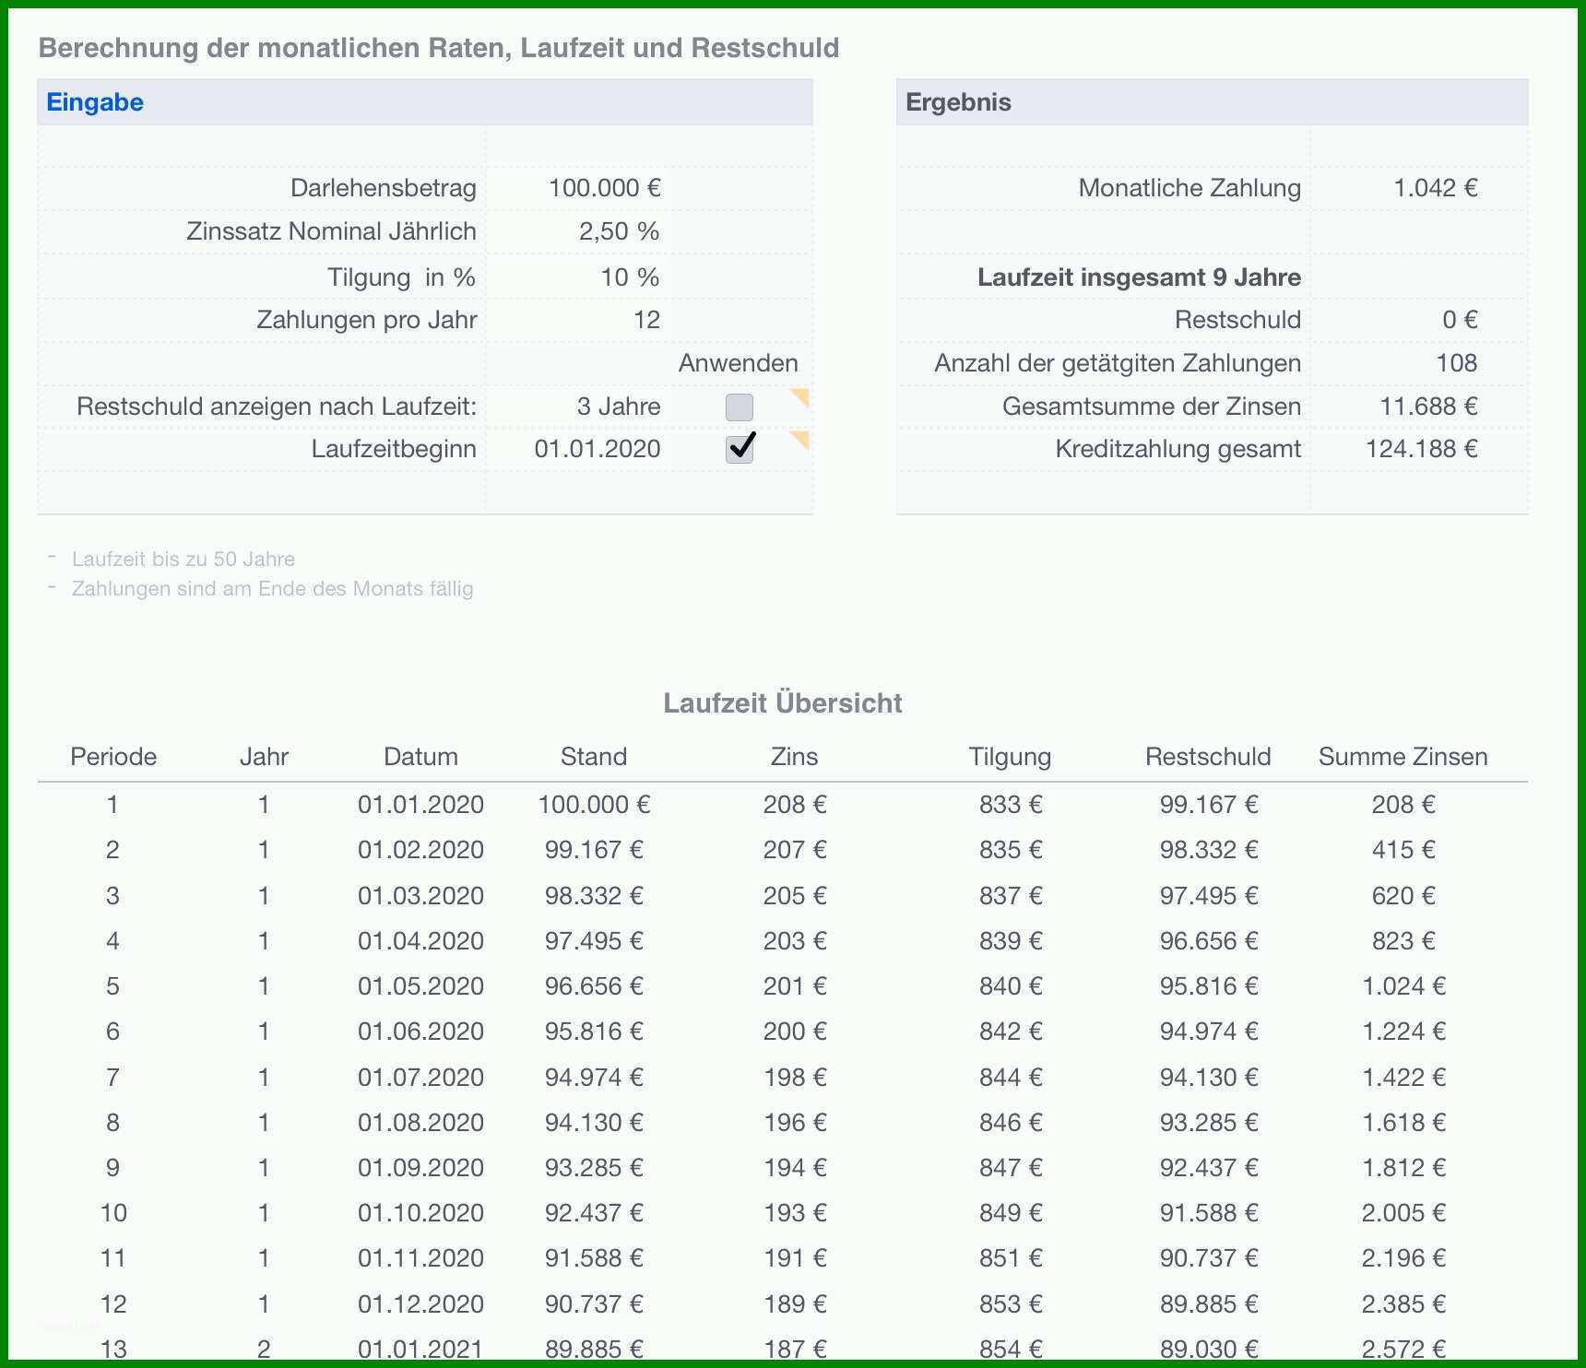This screenshot has height=1368, width=1586.
Task: Select Stand cell 100.000 € in period 1
Action: click(594, 805)
